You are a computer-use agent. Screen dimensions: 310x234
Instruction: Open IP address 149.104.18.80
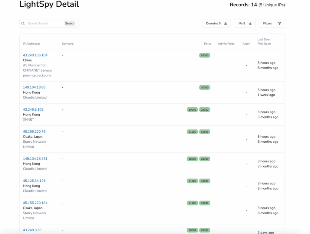tap(34, 87)
